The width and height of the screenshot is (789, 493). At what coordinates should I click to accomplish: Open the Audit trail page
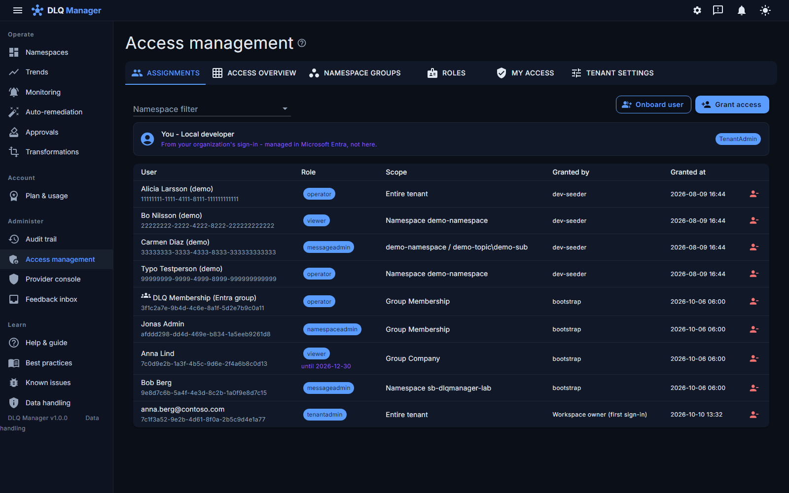57,239
